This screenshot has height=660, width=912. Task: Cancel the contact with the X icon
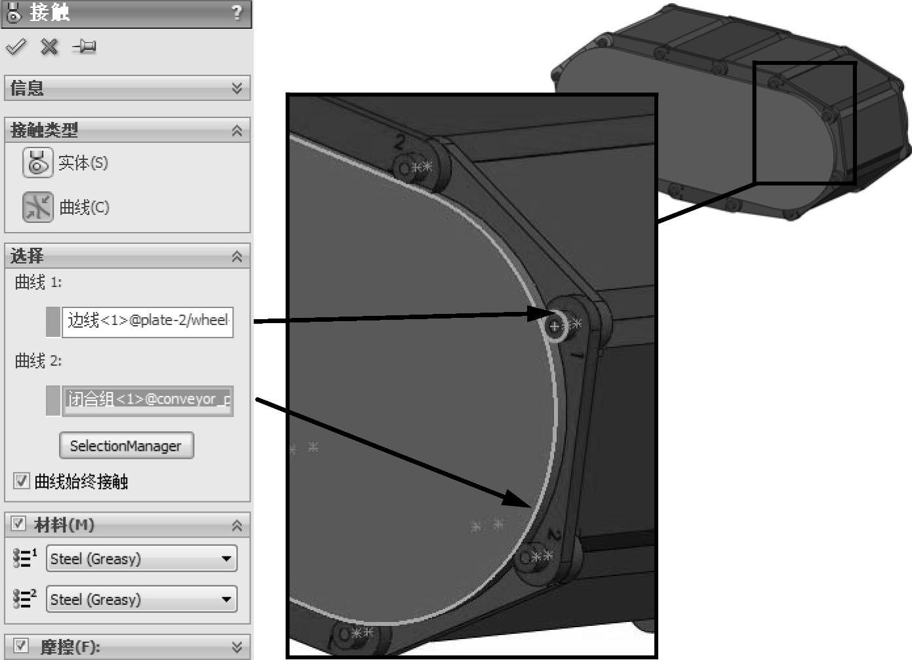point(49,47)
